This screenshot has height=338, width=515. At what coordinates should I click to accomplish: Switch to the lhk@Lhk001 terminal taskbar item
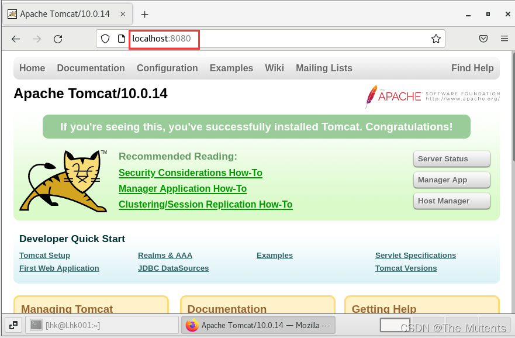[x=102, y=325]
